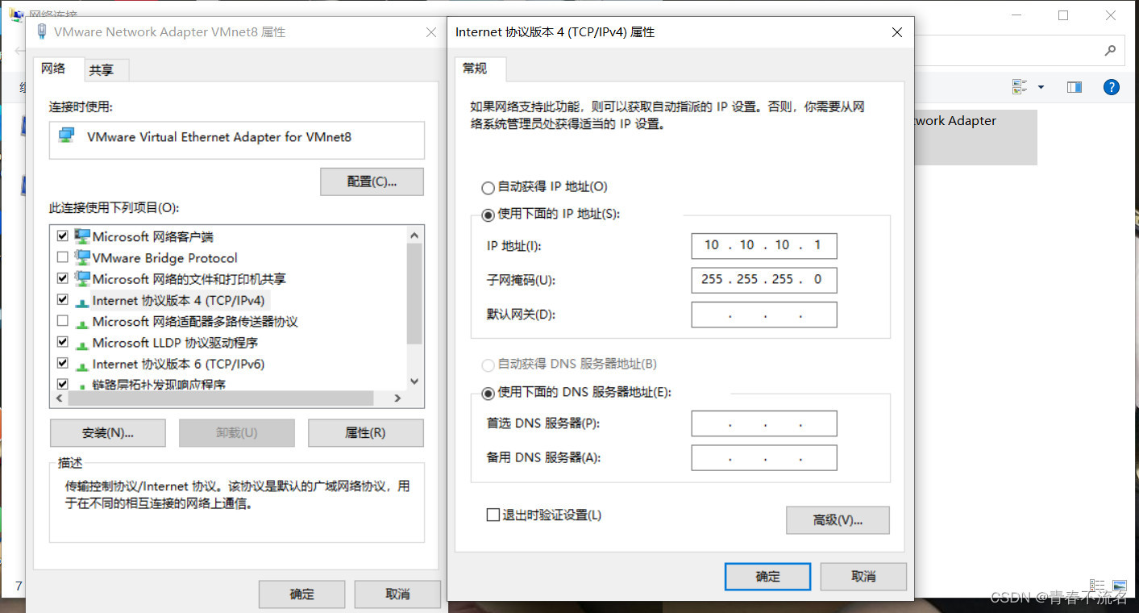
Task: Click the Microsoft 网络的文件和打印机共享 icon
Action: pos(82,278)
